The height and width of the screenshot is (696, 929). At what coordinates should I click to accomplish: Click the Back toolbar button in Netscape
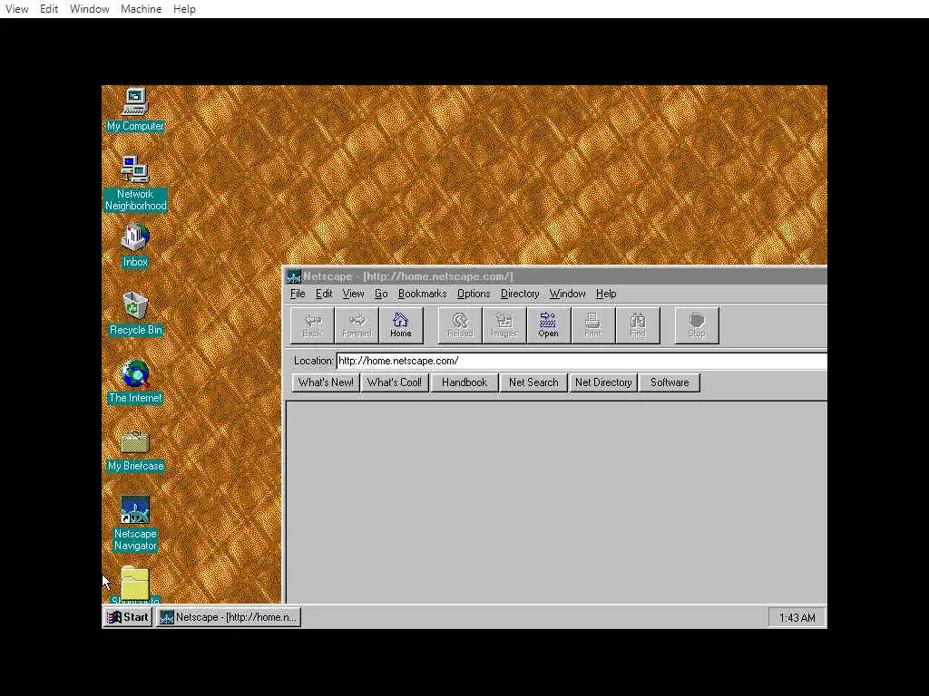(x=312, y=325)
